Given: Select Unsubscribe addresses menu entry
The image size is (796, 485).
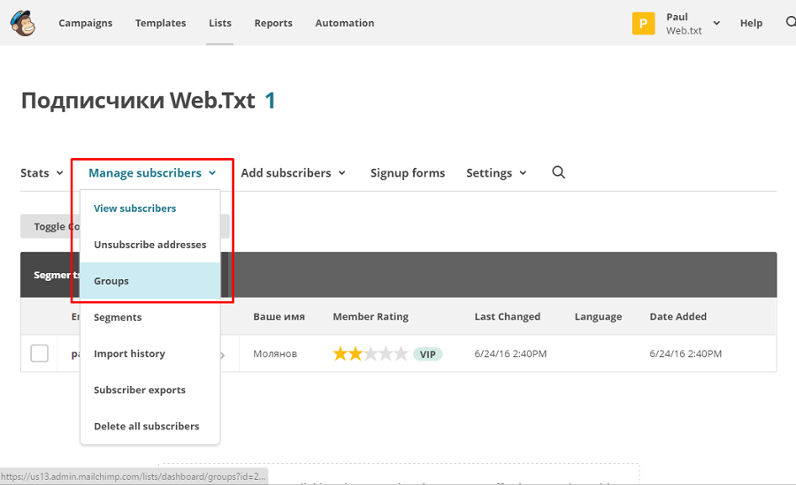Looking at the screenshot, I should point(150,245).
